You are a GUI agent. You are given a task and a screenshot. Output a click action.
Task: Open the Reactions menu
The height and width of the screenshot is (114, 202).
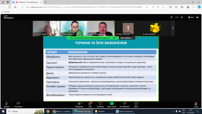pos(100,105)
